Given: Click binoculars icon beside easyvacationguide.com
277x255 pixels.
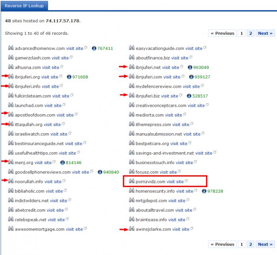Looking at the screenshot, I should 132,48.
